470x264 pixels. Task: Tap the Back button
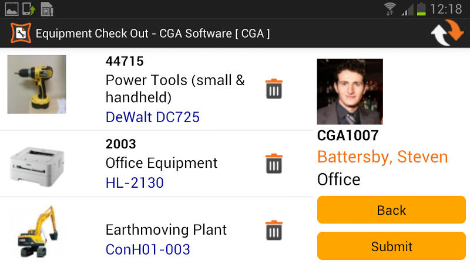point(391,210)
